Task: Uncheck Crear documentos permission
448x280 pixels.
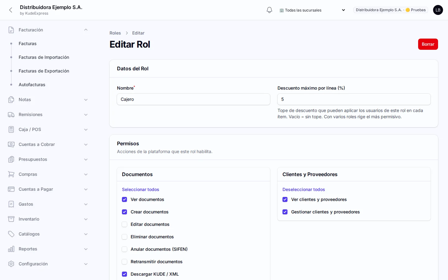Action: pyautogui.click(x=124, y=212)
